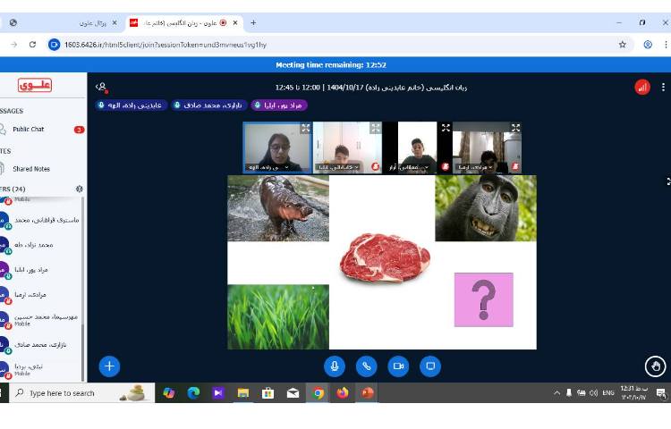Screen dimensions: 671x429
Task: Open Firefox from the taskbar
Action: coord(343,392)
